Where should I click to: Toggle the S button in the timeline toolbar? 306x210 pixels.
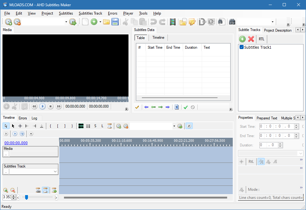pos(95,126)
